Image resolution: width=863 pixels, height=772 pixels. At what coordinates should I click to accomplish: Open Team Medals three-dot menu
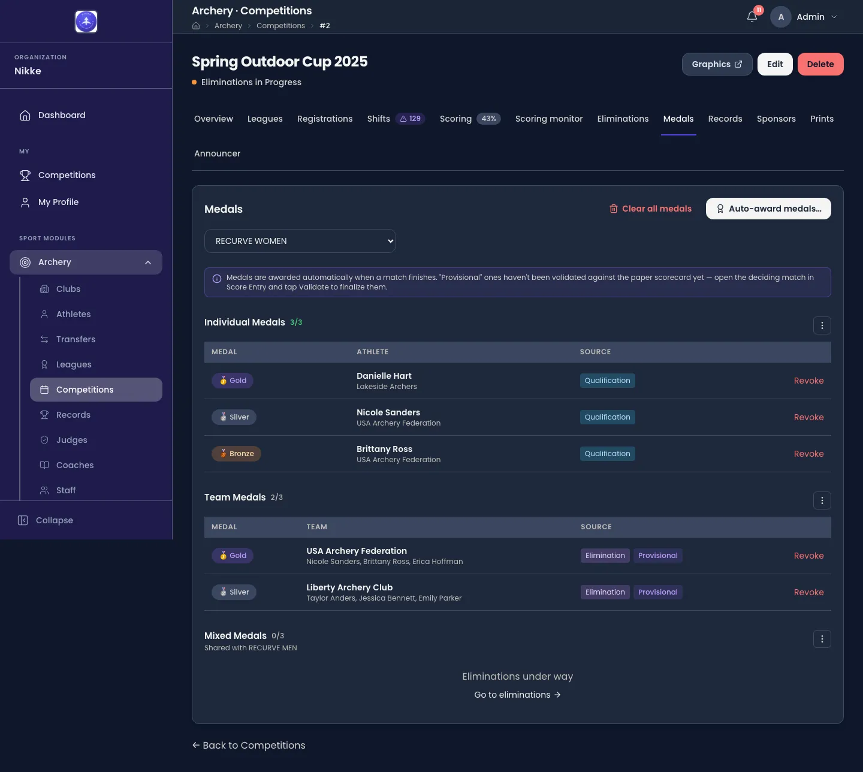(822, 500)
